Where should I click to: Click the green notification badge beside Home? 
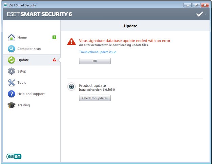tap(54, 37)
